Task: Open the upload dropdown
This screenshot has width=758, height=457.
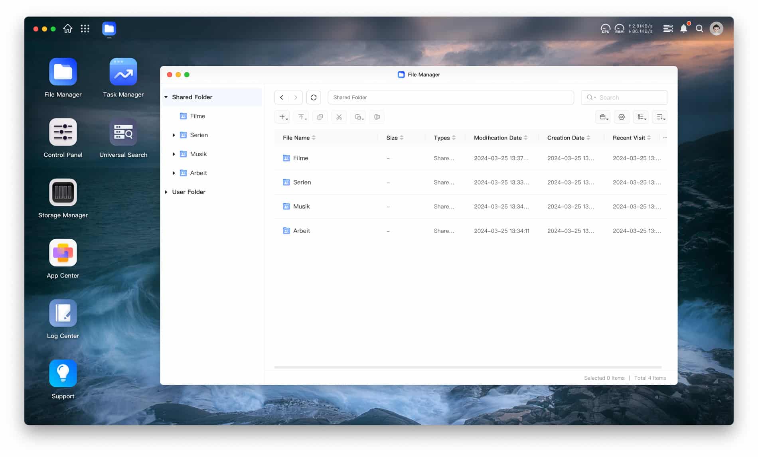Action: 302,117
